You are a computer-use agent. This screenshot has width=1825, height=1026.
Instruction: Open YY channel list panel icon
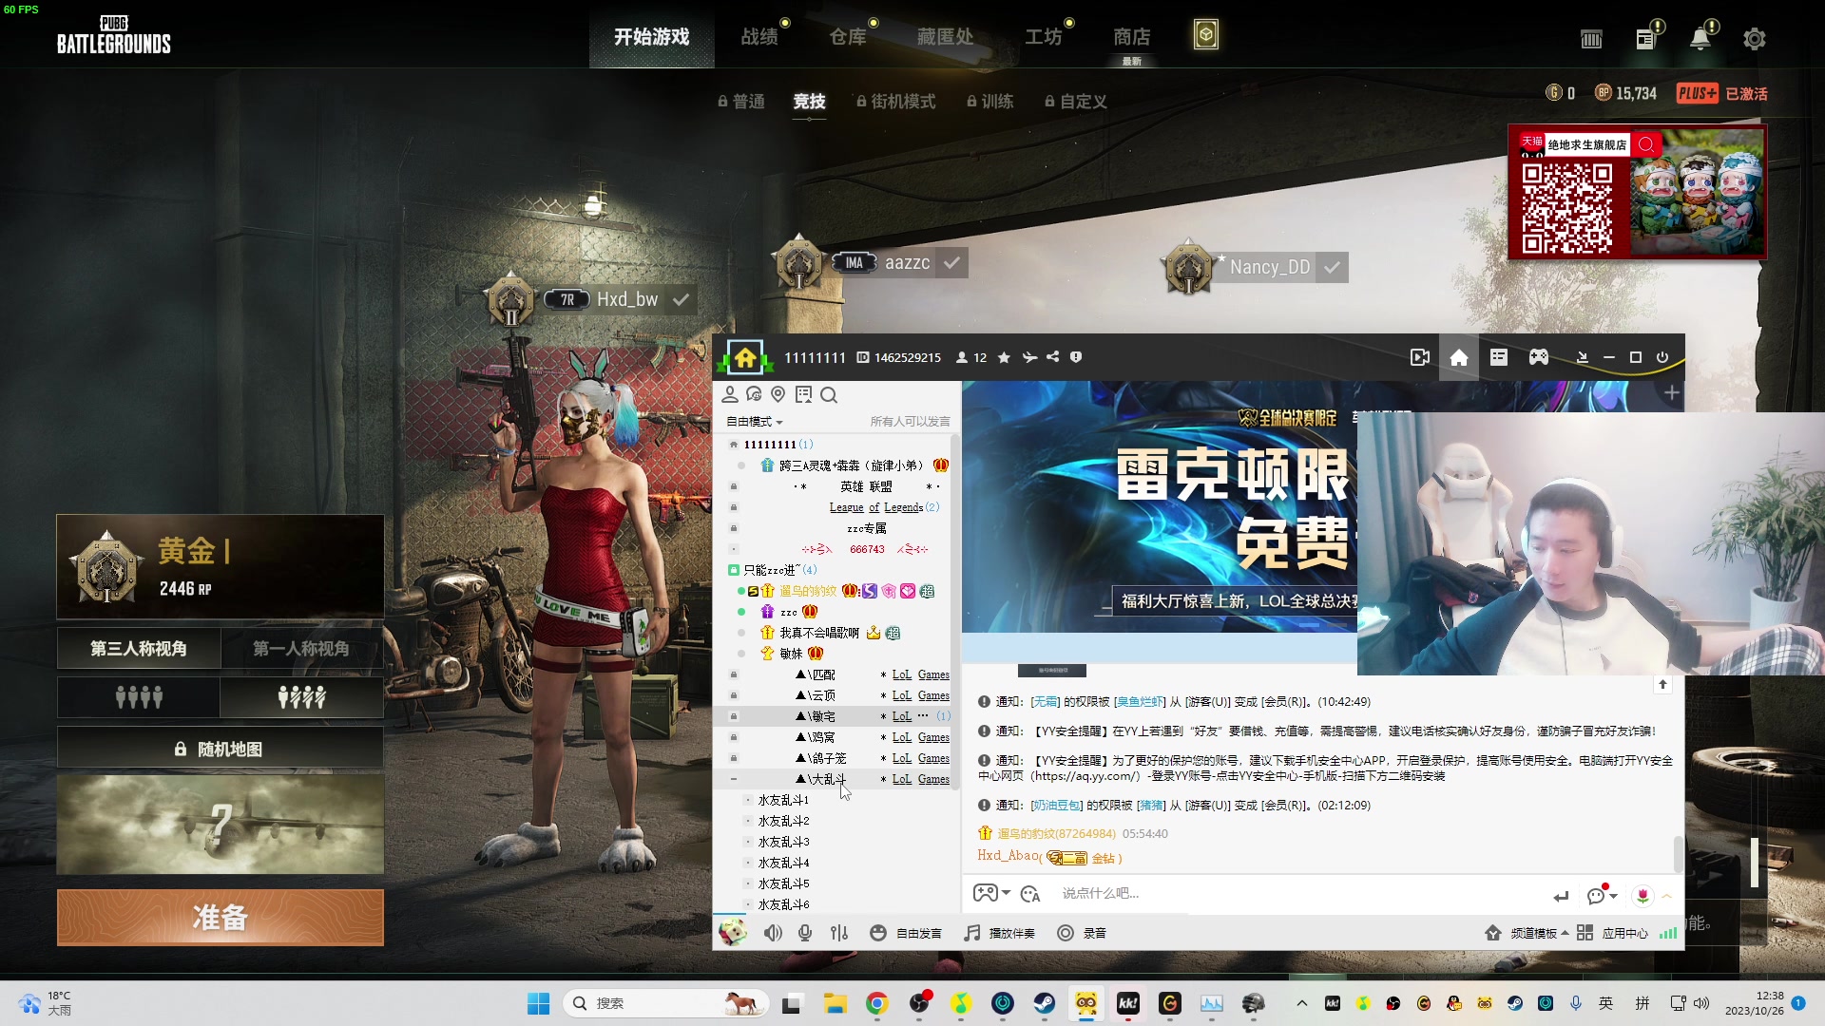(1499, 357)
